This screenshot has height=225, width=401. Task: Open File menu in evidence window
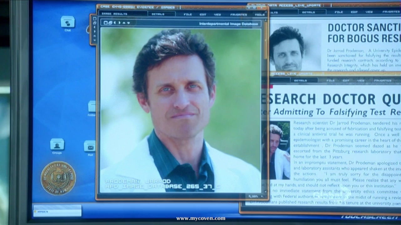188,14
